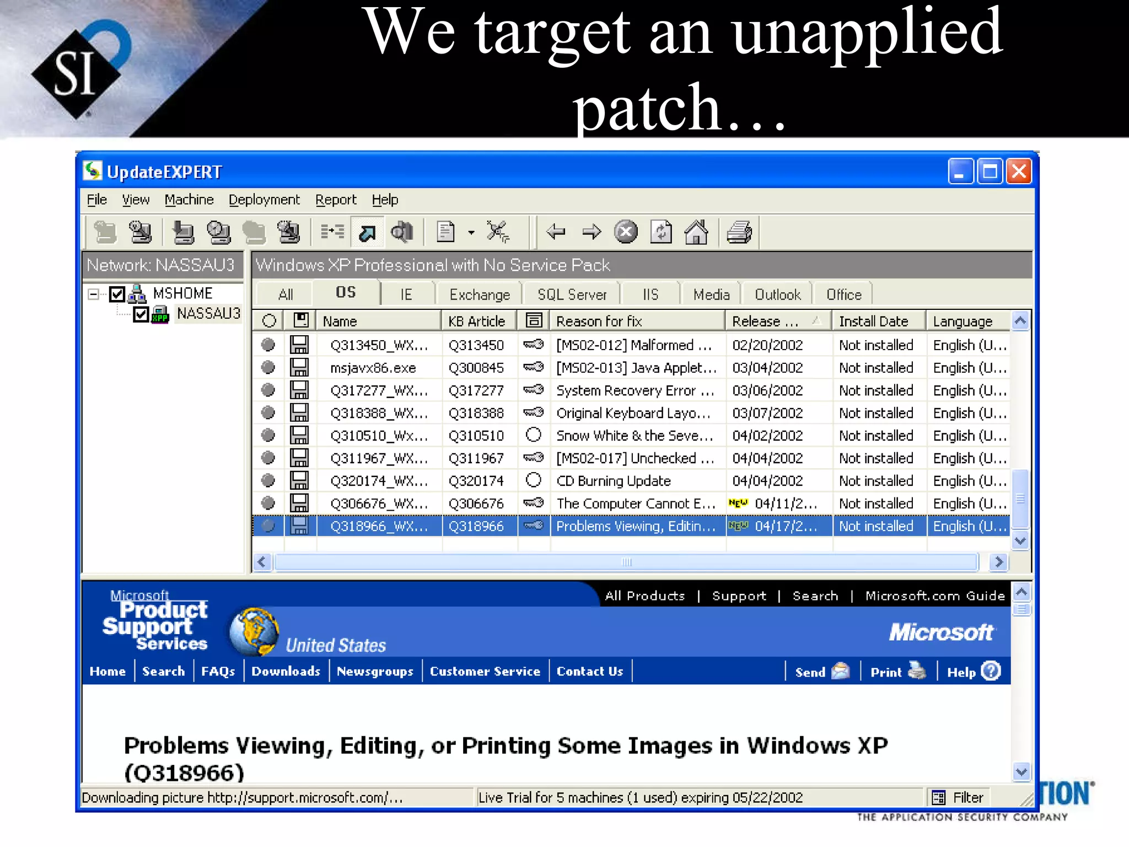Click the window-list column header icon
The width and height of the screenshot is (1129, 847).
(534, 320)
